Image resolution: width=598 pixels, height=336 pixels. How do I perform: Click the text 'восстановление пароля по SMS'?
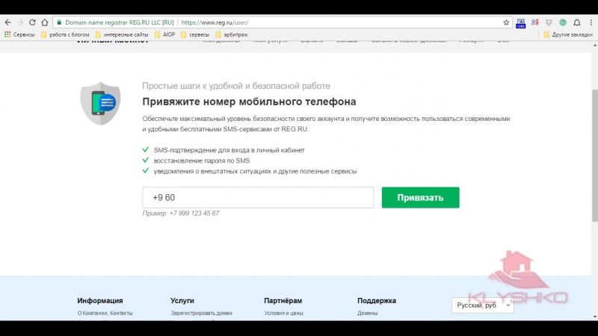(202, 161)
